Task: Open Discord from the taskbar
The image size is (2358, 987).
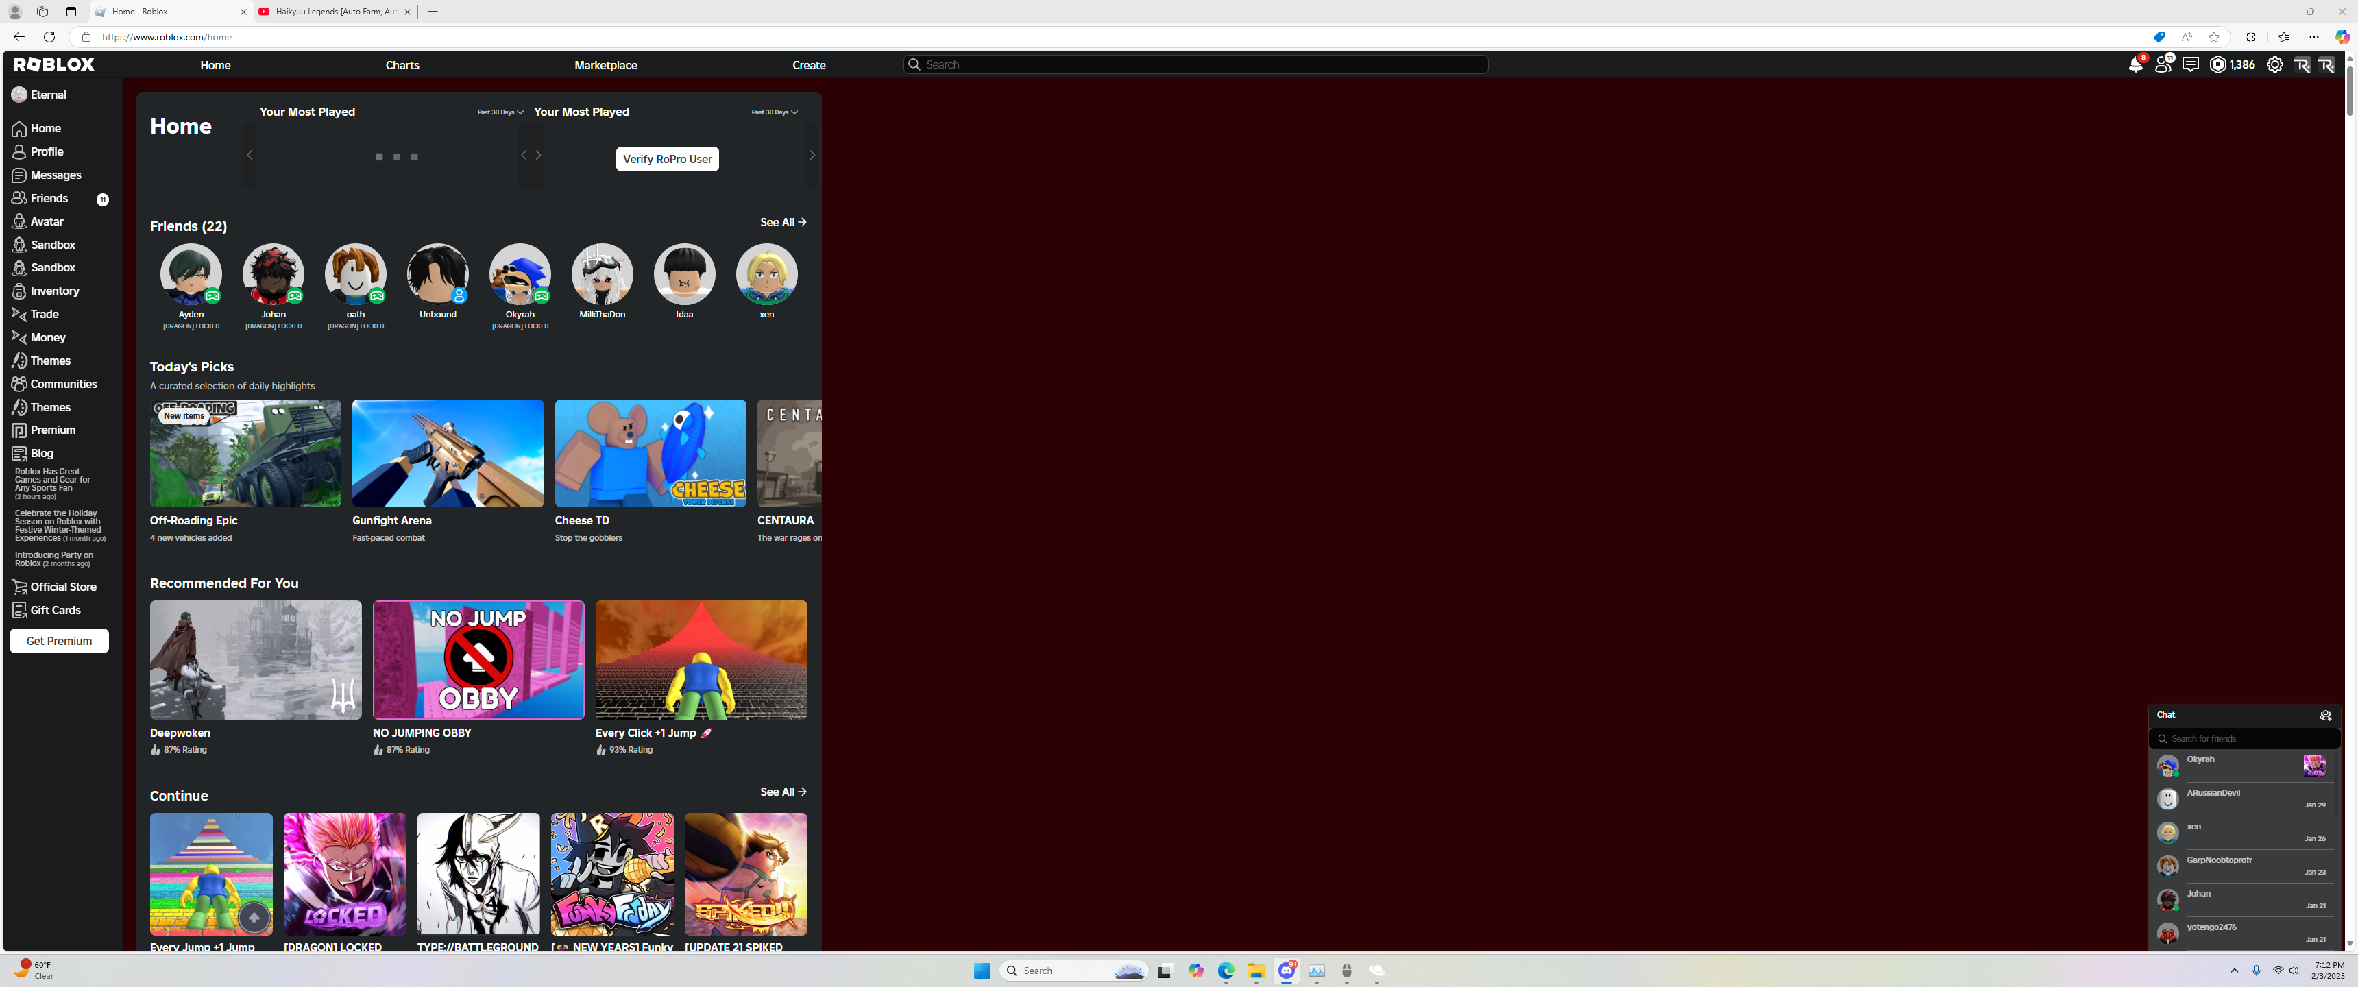Action: [1286, 971]
